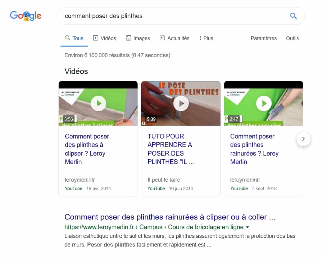Click the 'Vidéos' section heading

76,71
